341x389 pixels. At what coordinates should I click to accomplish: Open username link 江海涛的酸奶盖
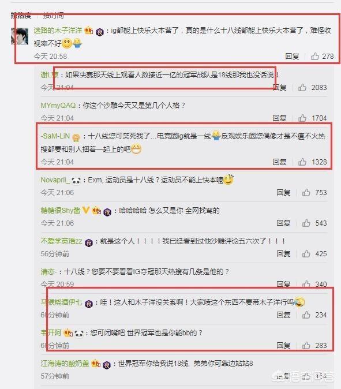[65, 364]
